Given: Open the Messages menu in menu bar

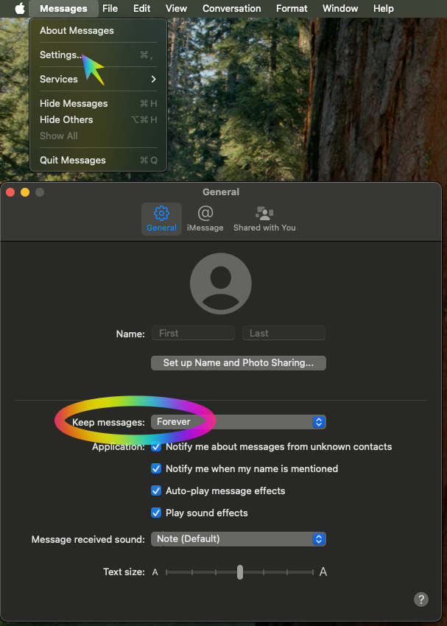Looking at the screenshot, I should 63,8.
